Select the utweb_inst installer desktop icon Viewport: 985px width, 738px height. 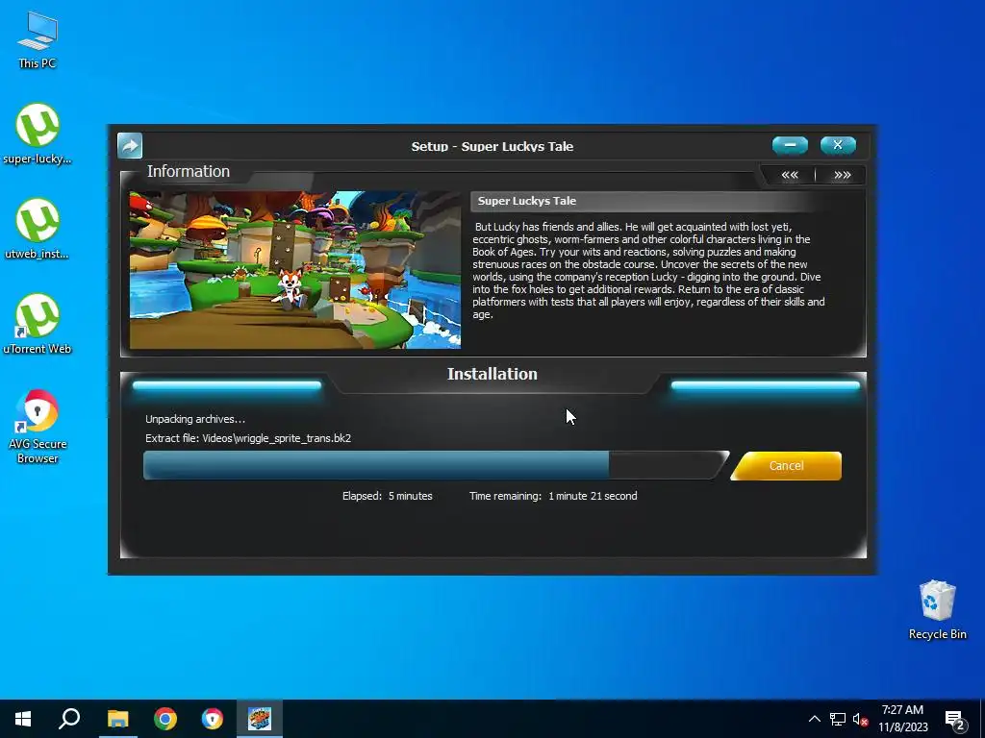point(38,229)
